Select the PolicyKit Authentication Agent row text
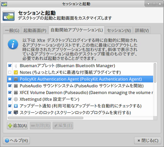 81,79
